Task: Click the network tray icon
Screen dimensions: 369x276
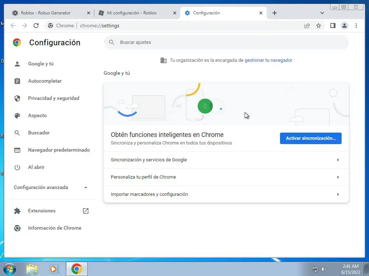Action: click(x=315, y=269)
